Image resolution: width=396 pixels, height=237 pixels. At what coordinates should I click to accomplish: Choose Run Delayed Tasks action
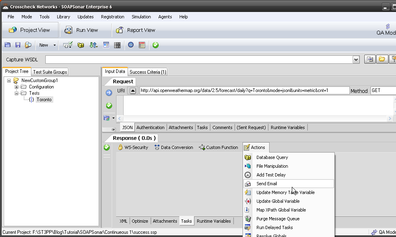point(289,228)
